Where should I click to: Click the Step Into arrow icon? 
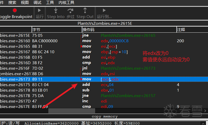[56, 10]
